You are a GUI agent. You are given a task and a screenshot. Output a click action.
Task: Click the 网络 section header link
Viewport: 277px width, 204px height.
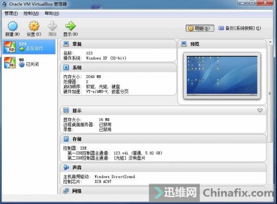[77, 191]
